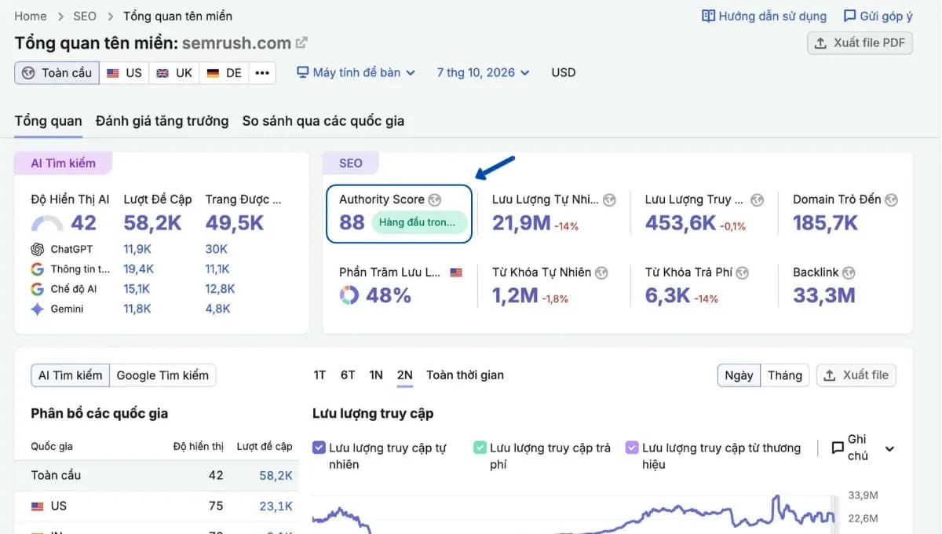Viewport: 942px width, 534px height.
Task: Click the 6,3K paid keywords value
Action: coord(668,295)
